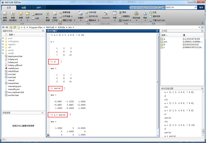This screenshot has width=206, height=143.
Task: Sort Workspace by Name (名称) column header
Action: click(171, 35)
